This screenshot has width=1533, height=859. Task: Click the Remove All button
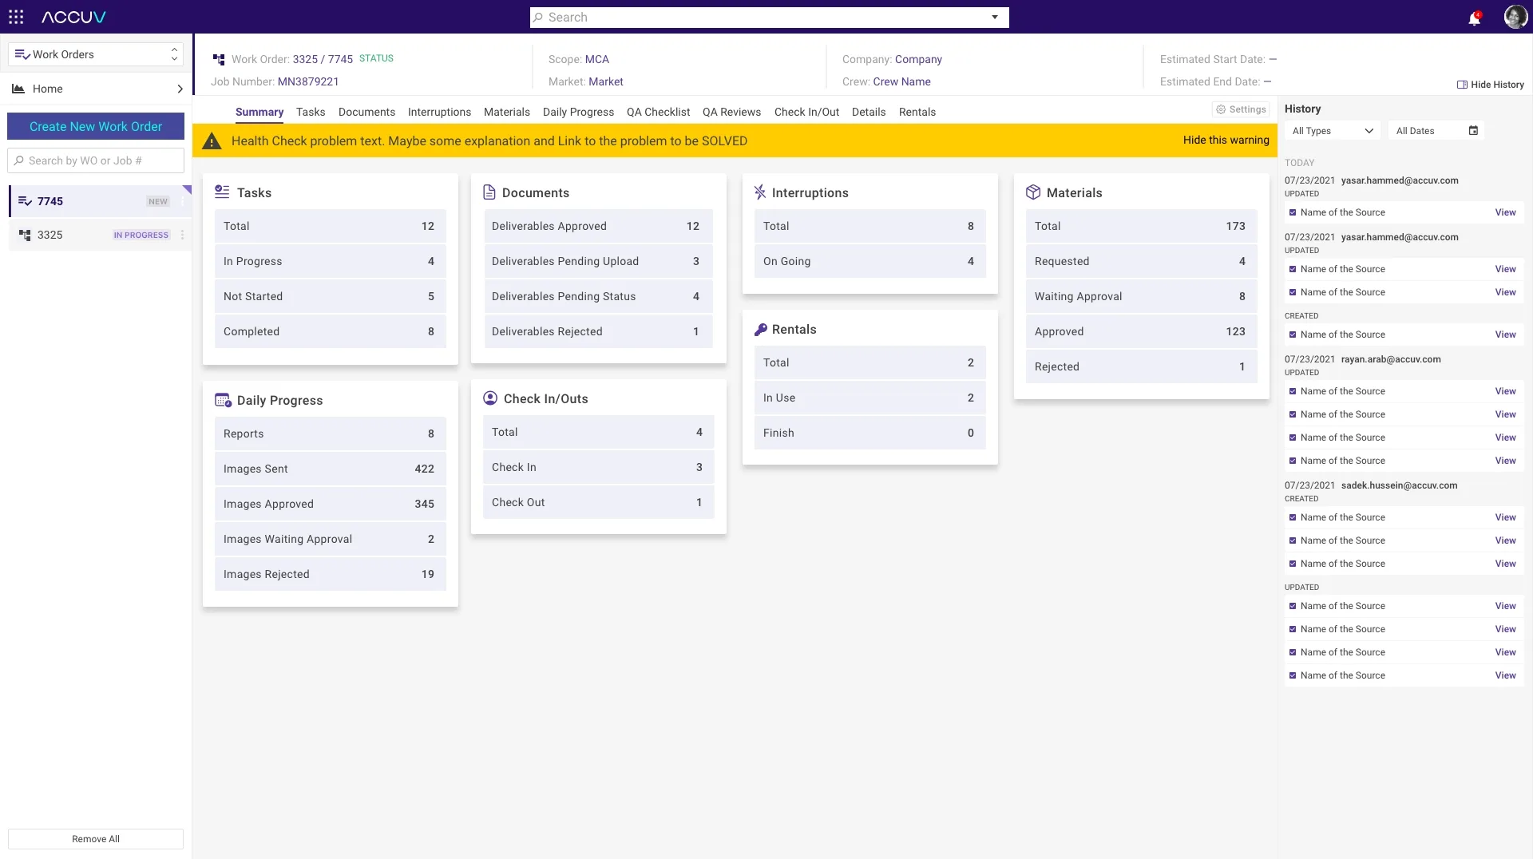(96, 839)
